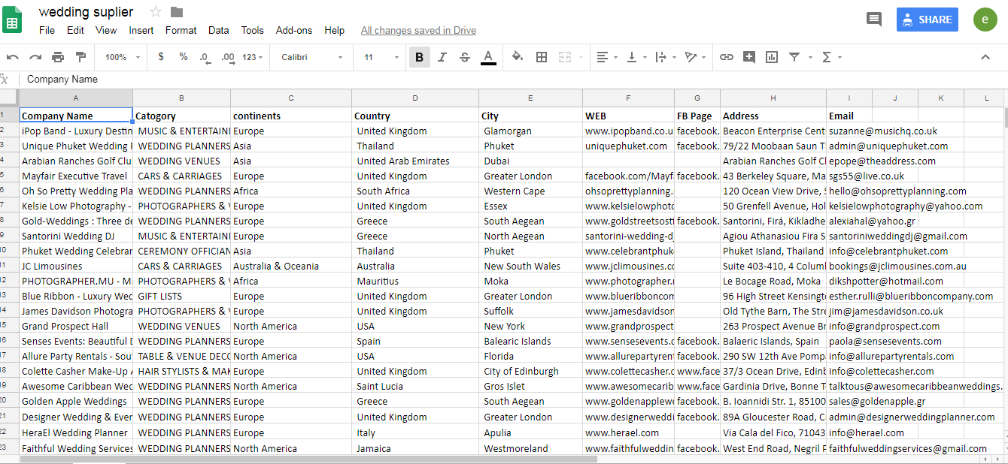Undo the last action
The image size is (1008, 464).
tap(13, 57)
